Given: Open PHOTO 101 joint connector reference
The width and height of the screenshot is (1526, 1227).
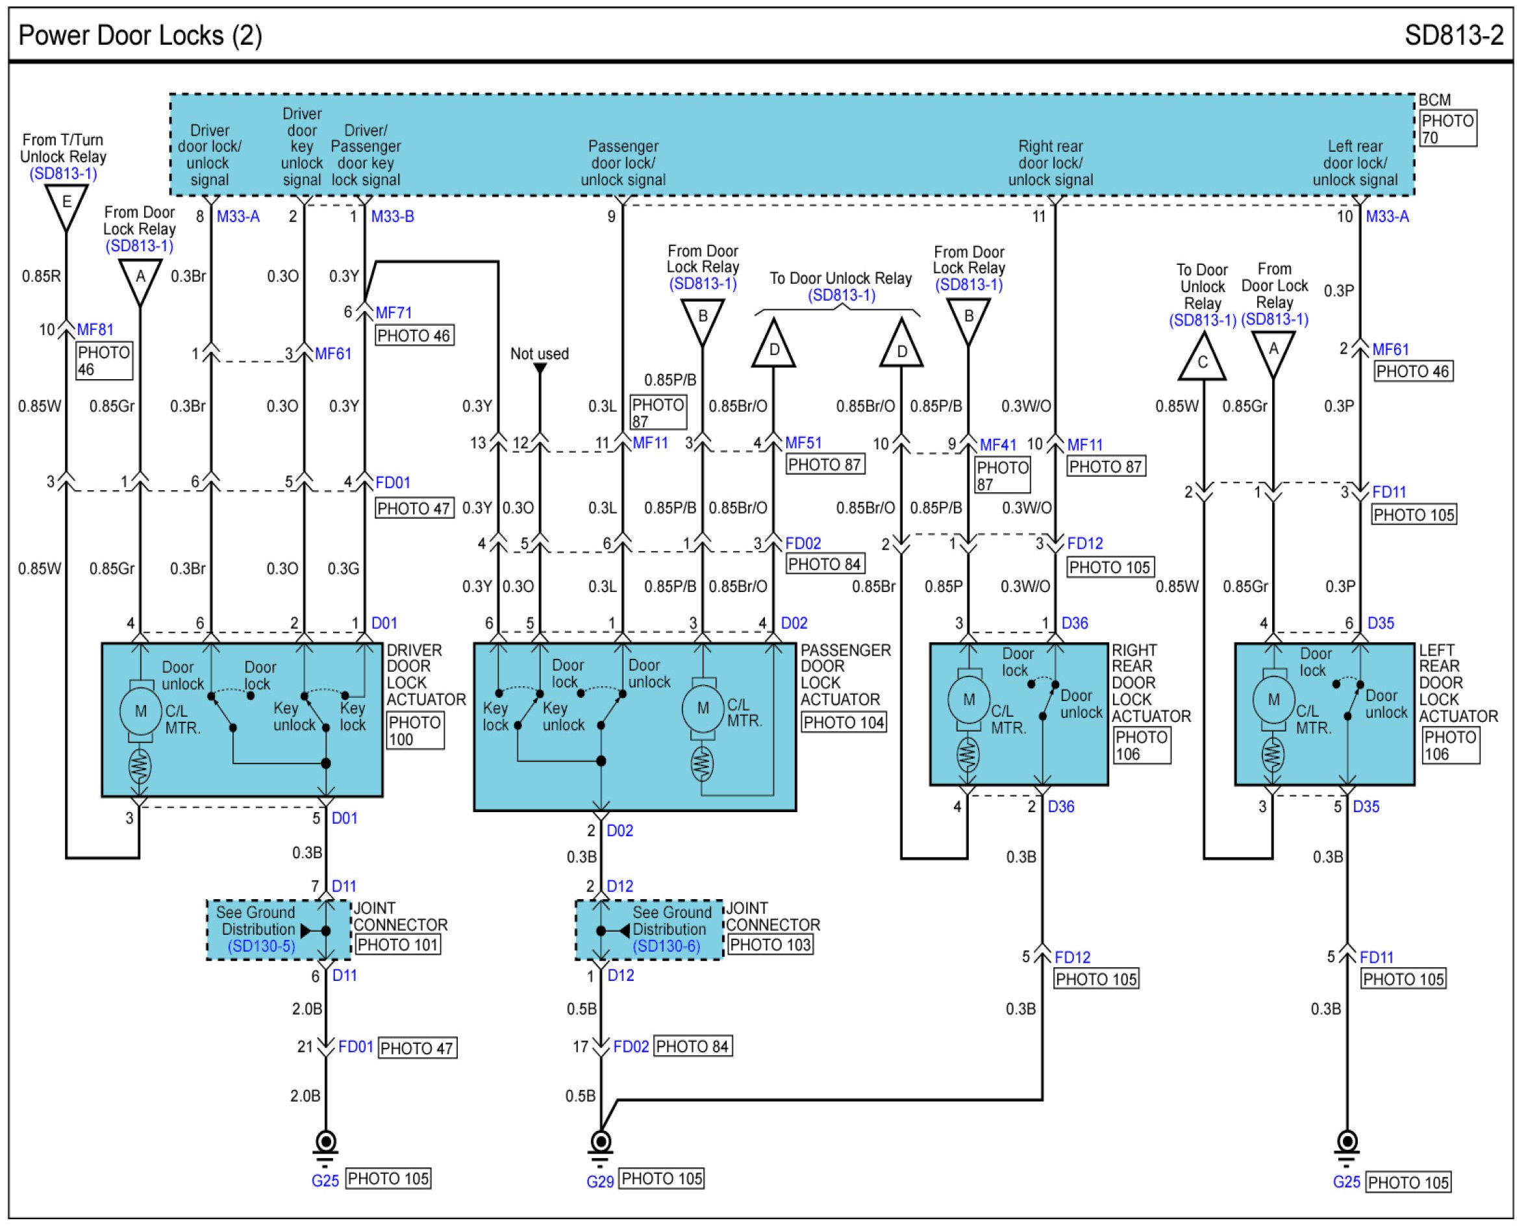Looking at the screenshot, I should (398, 945).
